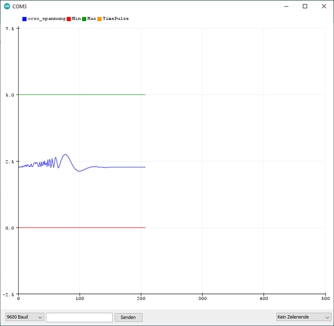Click the 300 x-axis tick label
Viewport: 334px width, 326px height.
(203, 298)
